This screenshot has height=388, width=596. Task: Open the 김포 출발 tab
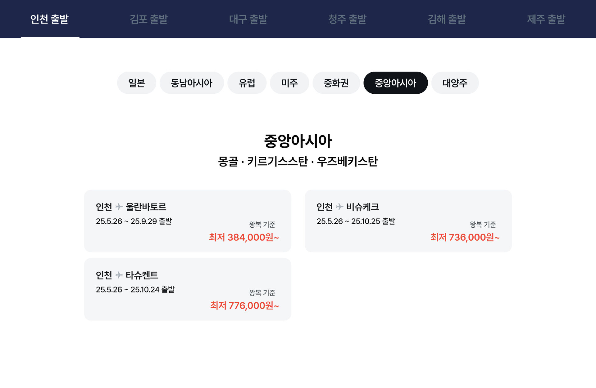[x=148, y=19]
